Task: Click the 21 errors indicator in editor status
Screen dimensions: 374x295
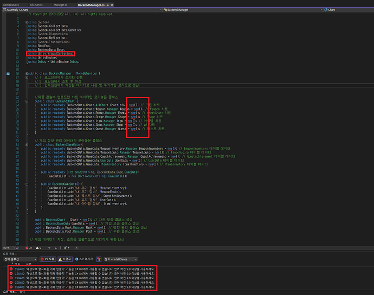Action: pos(29,248)
